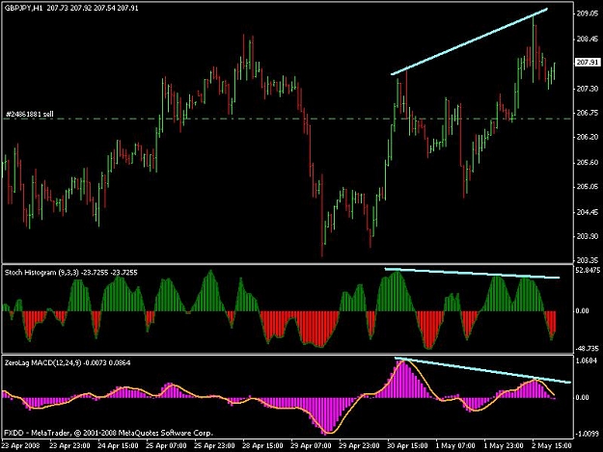Click the 205.05 price scale value
Viewport: 603px width, 452px height.
tap(588, 187)
